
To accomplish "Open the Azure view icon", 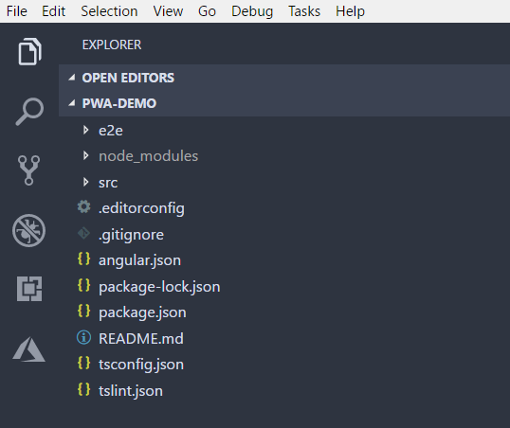I will pyautogui.click(x=28, y=349).
